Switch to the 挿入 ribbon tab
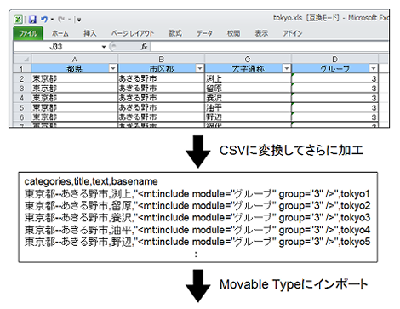 pos(90,33)
